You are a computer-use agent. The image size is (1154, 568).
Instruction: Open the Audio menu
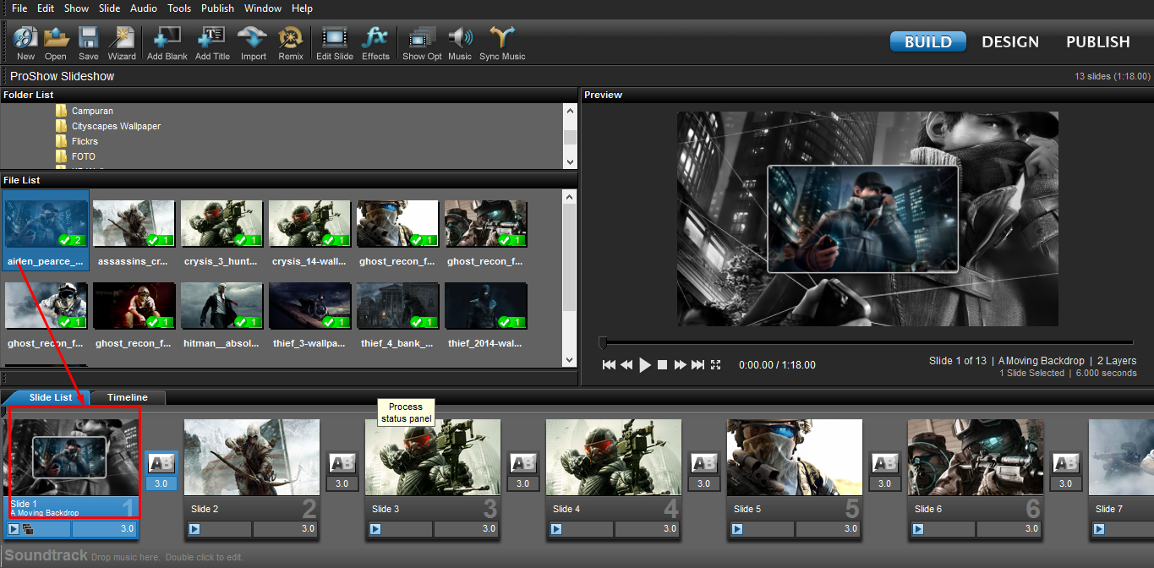click(144, 8)
